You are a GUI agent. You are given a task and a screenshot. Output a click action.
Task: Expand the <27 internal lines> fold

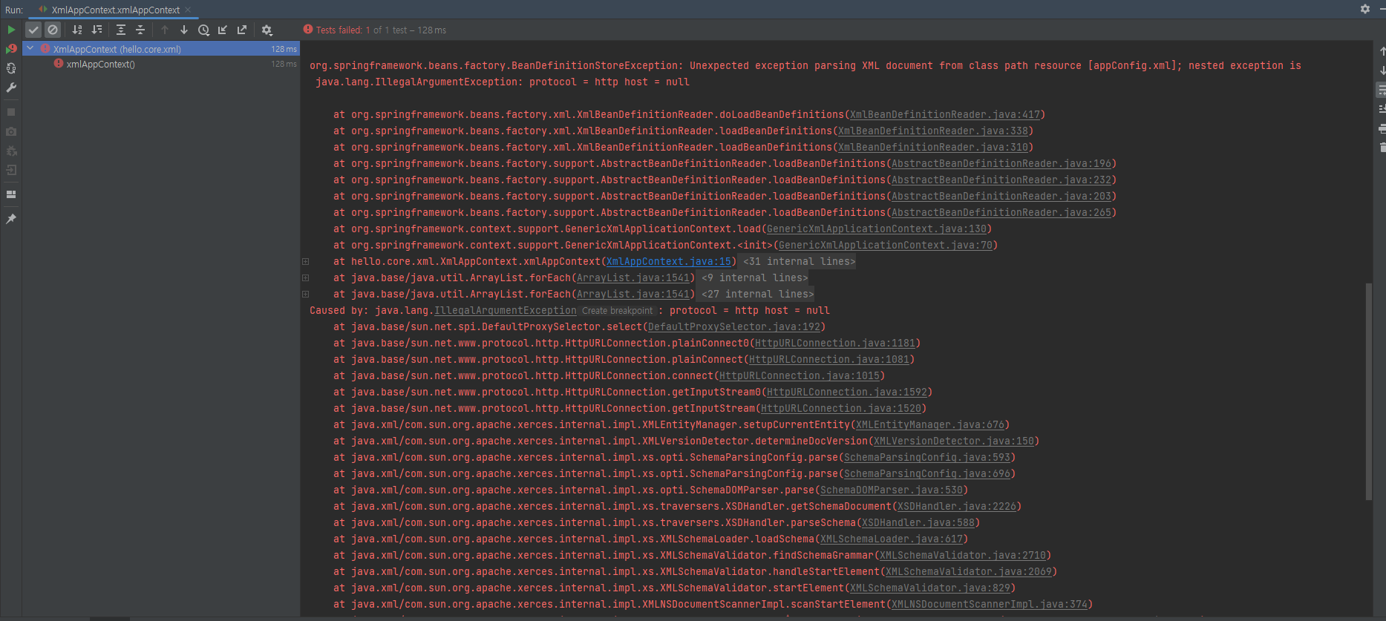pyautogui.click(x=757, y=294)
